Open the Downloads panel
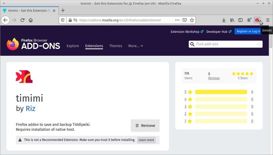This screenshot has width=273, height=155. click(224, 20)
